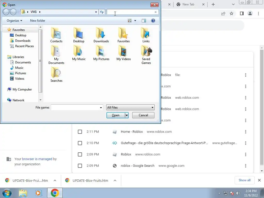The height and width of the screenshot is (198, 264).
Task: Check the roblox - Google Search checkbox
Action: 80,166
